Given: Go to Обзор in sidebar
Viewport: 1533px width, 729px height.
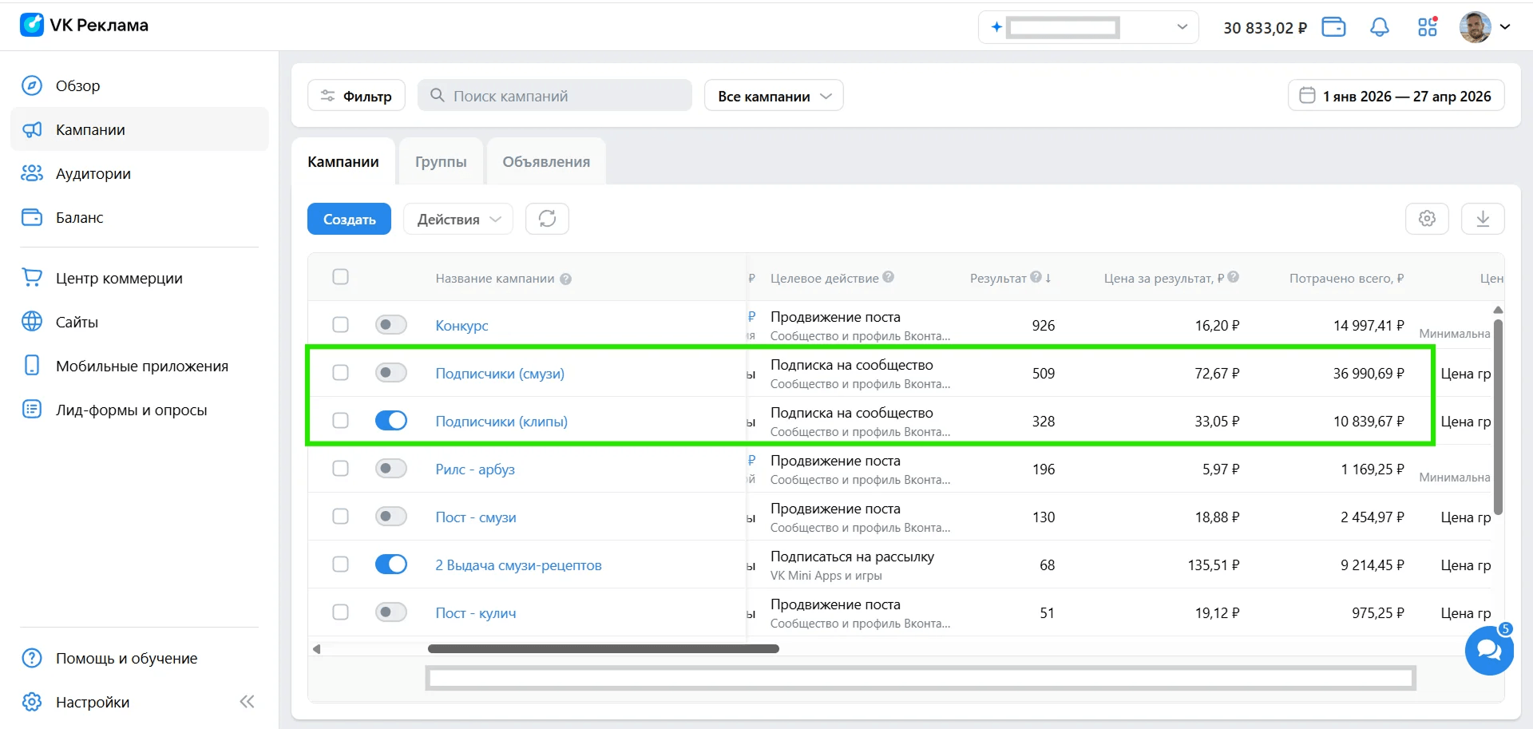Looking at the screenshot, I should click(x=140, y=85).
